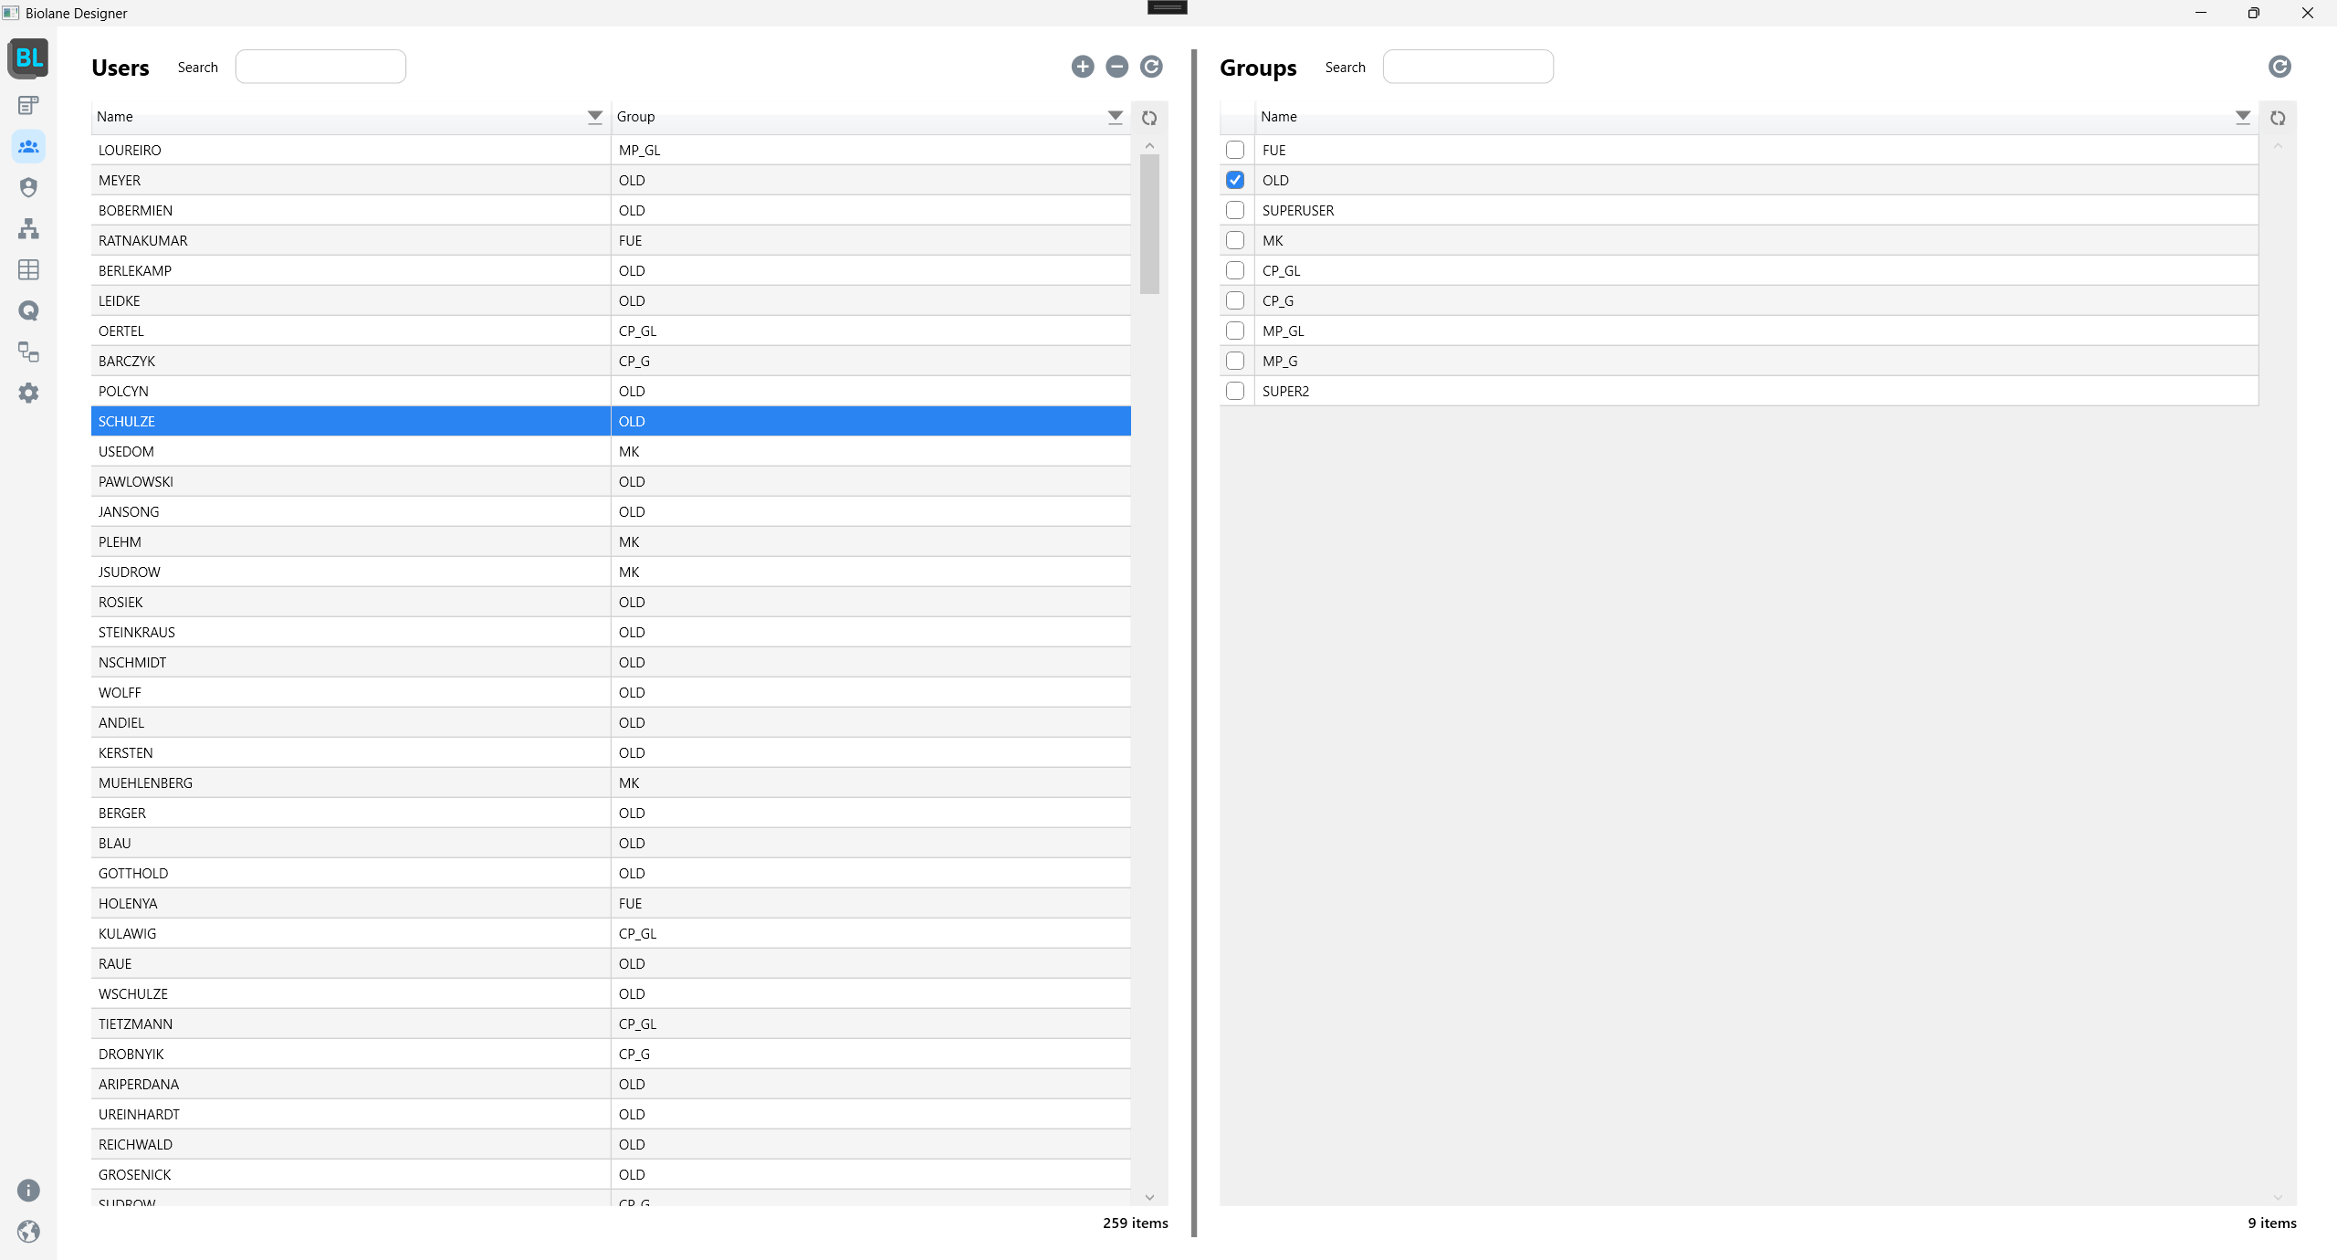This screenshot has height=1260, width=2337.
Task: Open the Users Name column filter dropdown
Action: point(594,116)
